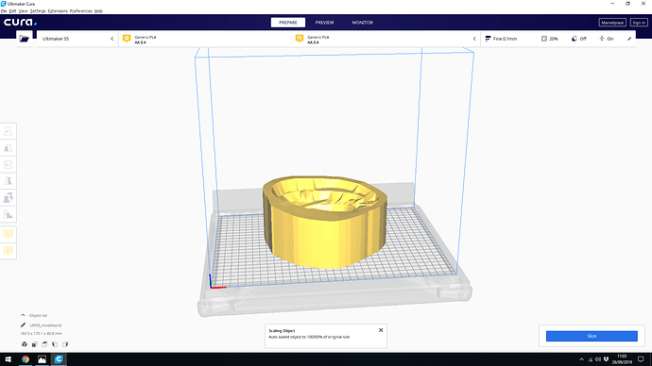The width and height of the screenshot is (652, 366).
Task: Open the View menu
Action: coord(23,10)
